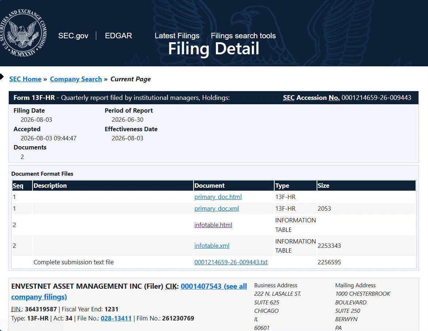
Task: Click file size 2253343
Action: coord(329,246)
